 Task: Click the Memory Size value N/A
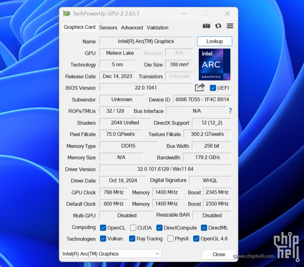[121, 157]
